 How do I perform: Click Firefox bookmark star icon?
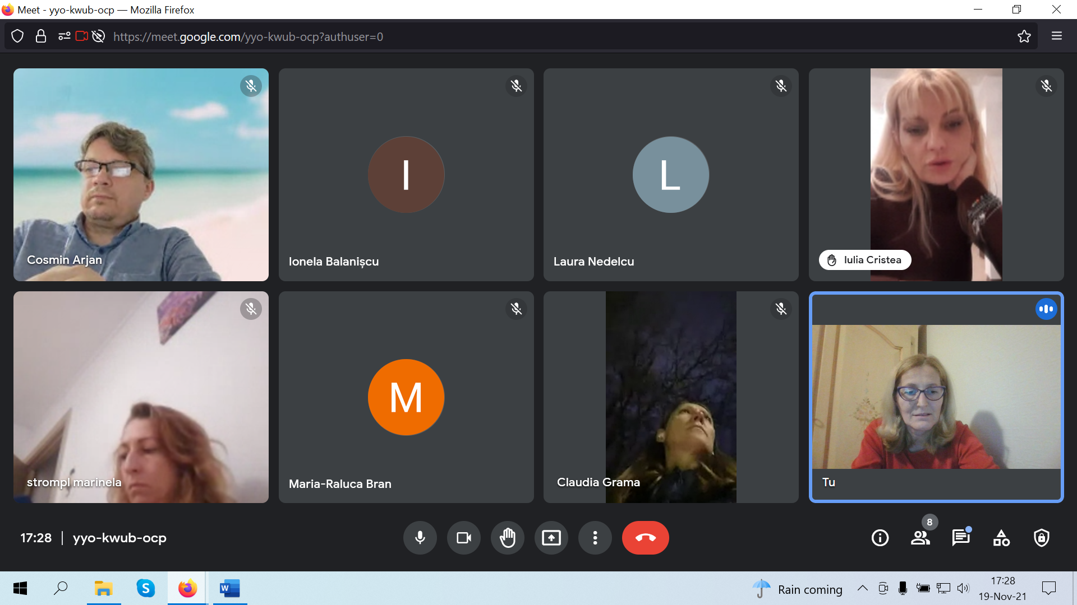1024,36
